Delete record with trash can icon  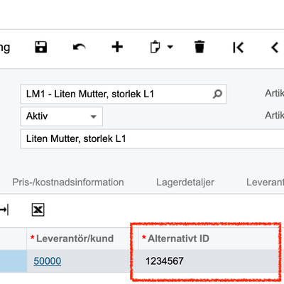[200, 47]
